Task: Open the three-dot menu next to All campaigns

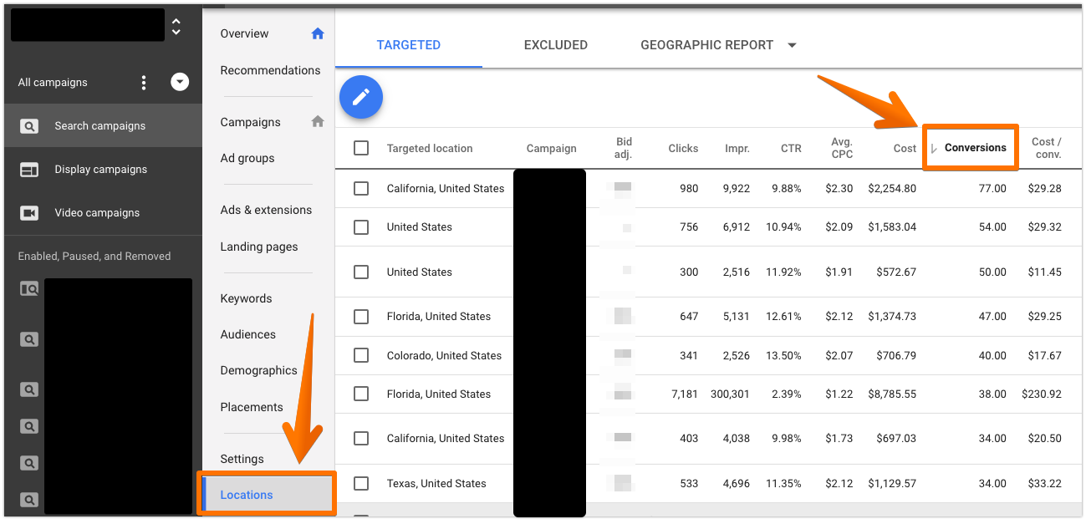Action: [x=144, y=82]
